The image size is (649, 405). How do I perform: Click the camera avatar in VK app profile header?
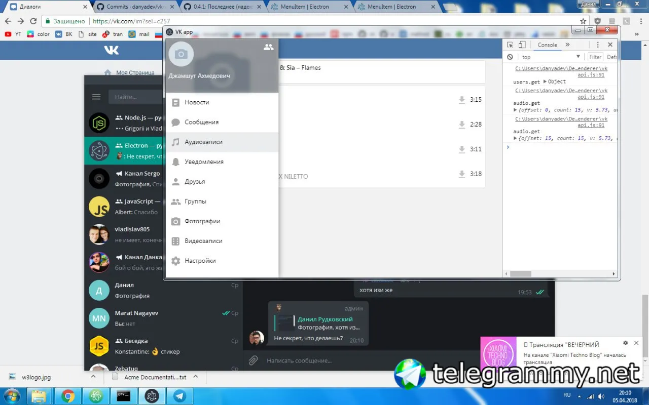(x=181, y=54)
